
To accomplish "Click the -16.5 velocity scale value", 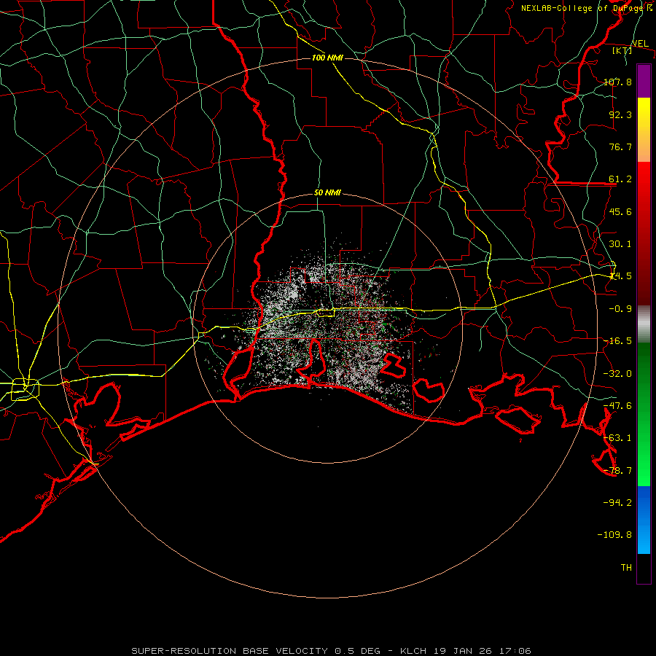I will click(617, 341).
